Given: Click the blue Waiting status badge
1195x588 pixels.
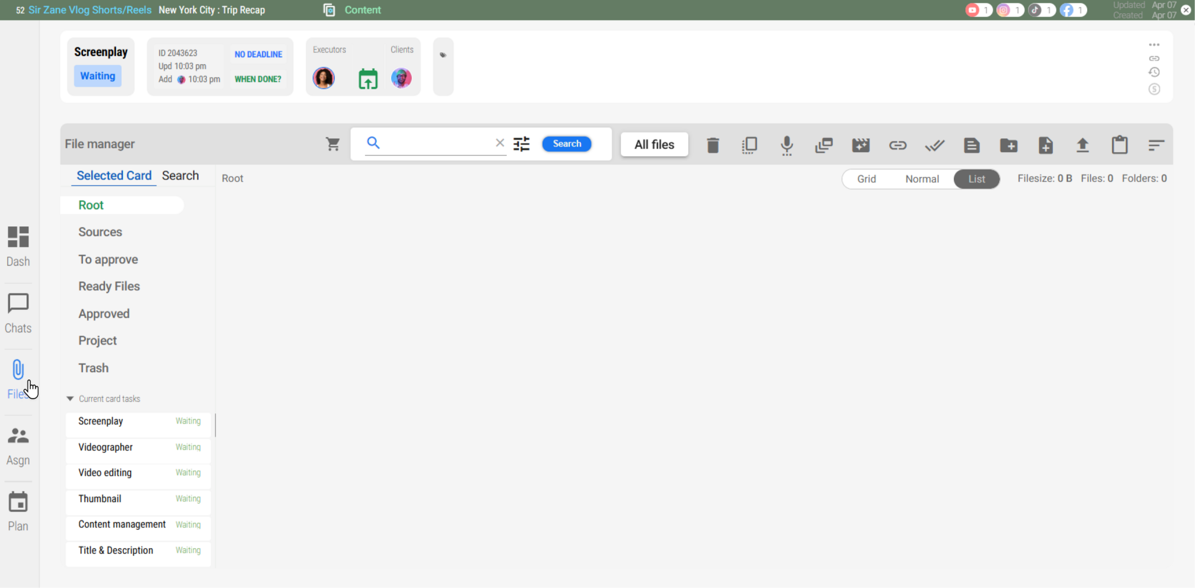Looking at the screenshot, I should pyautogui.click(x=97, y=76).
